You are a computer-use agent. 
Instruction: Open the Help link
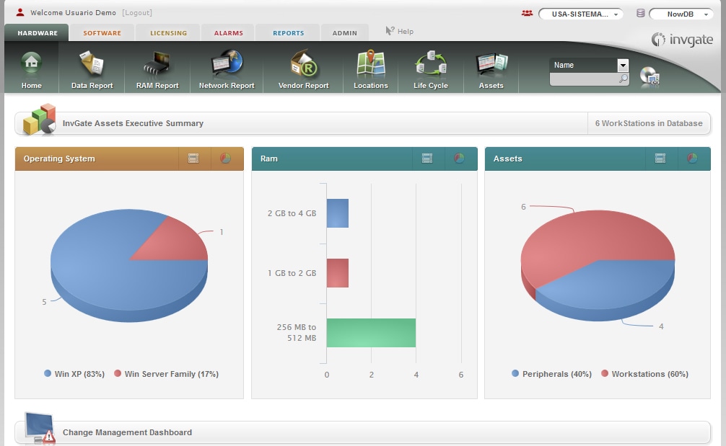tap(405, 32)
